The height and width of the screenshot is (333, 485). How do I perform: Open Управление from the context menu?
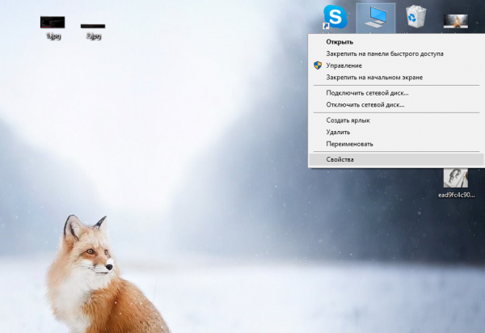(x=344, y=65)
